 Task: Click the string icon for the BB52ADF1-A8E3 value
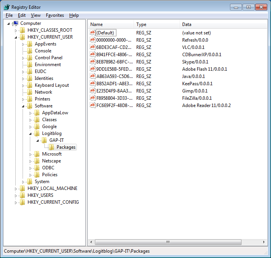[93, 83]
